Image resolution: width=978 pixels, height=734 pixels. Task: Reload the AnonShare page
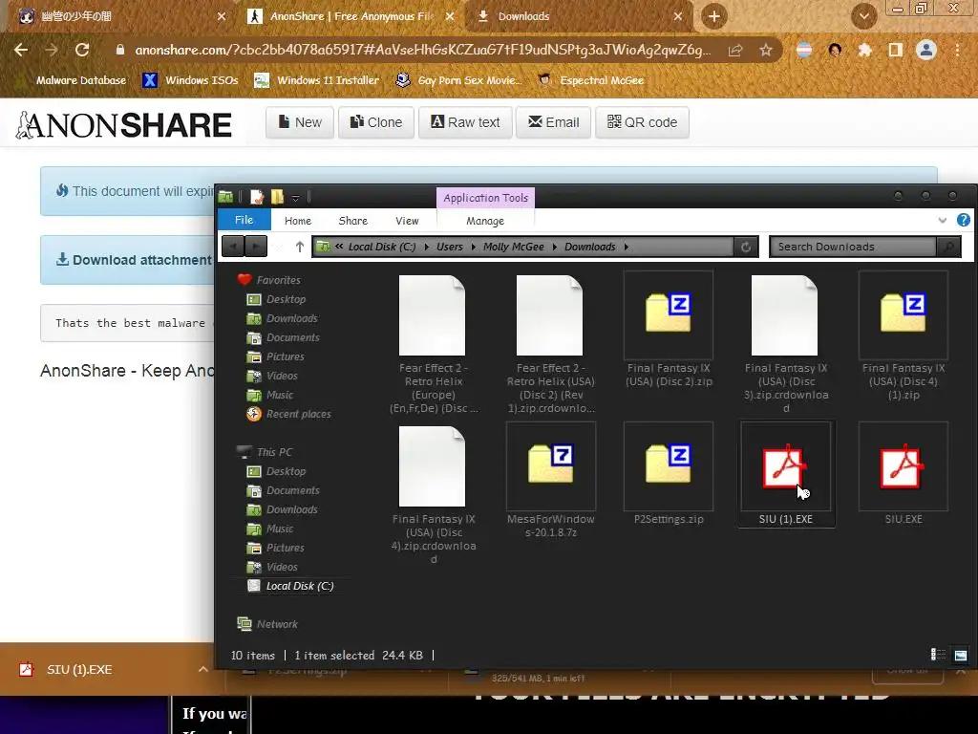[82, 50]
